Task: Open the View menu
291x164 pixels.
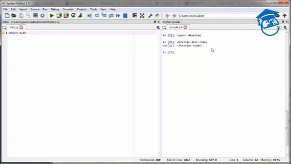Action: coord(103,9)
